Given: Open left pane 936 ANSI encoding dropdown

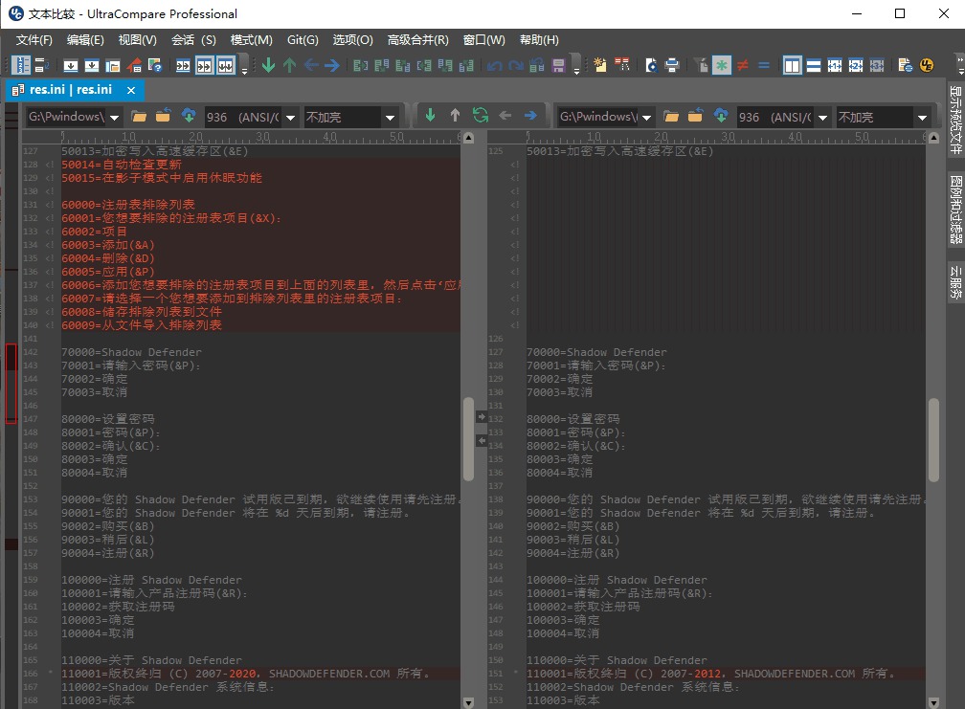Looking at the screenshot, I should tap(290, 117).
